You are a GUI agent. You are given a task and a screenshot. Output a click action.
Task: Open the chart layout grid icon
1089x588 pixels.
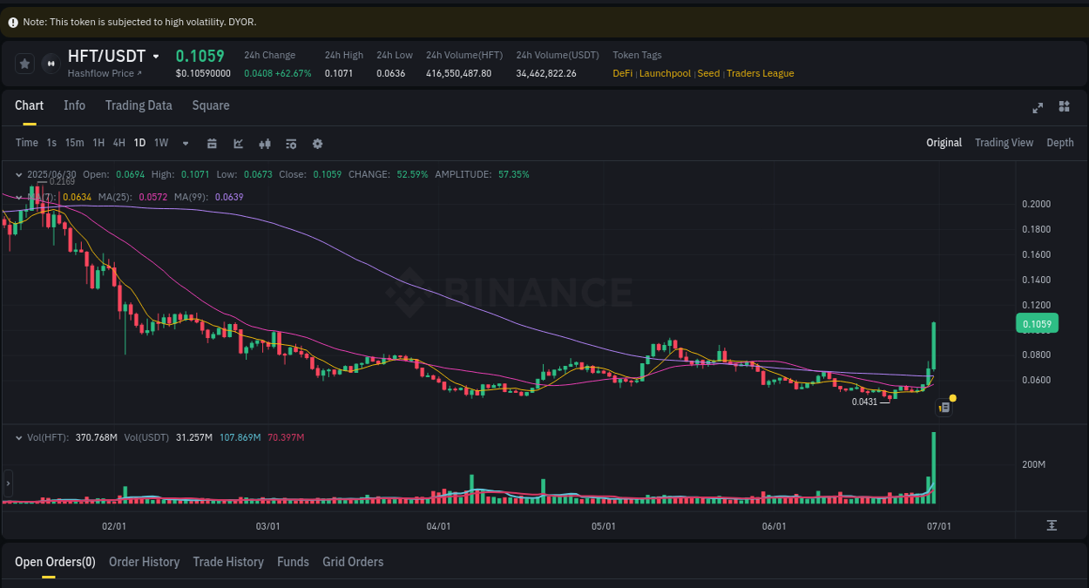tap(1064, 107)
